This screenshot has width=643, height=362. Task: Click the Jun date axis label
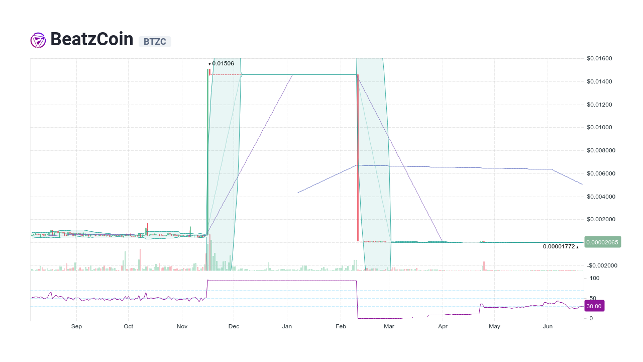548,326
